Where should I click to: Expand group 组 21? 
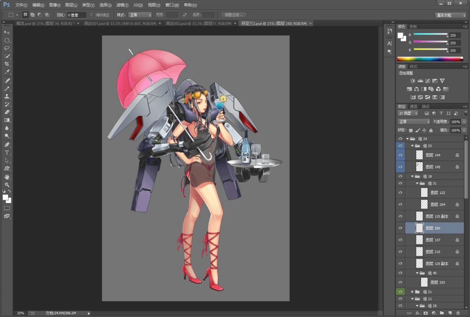(x=412, y=292)
